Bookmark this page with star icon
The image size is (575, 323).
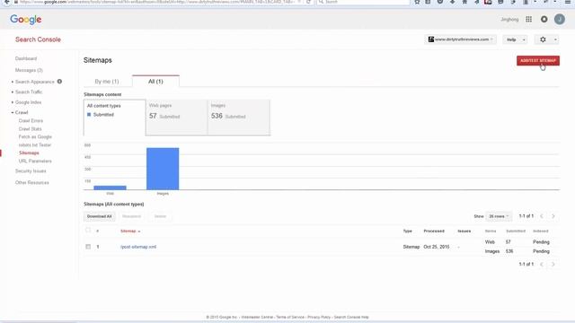(417, 2)
